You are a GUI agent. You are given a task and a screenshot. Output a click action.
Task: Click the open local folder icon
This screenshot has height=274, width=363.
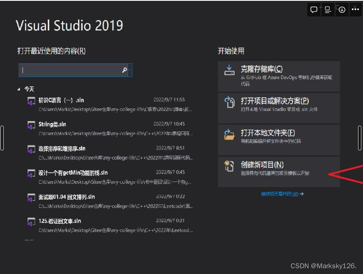(x=229, y=134)
